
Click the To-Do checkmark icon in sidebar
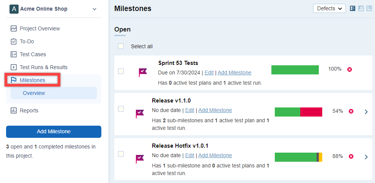click(x=14, y=41)
